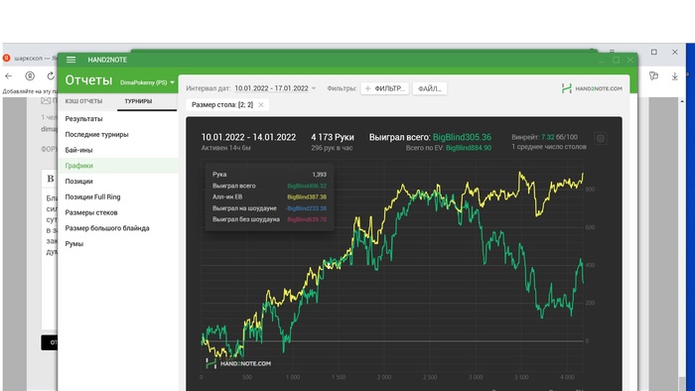This screenshot has height=391, width=695.
Task: Click the + ФИЛЬТР... button
Action: point(385,88)
